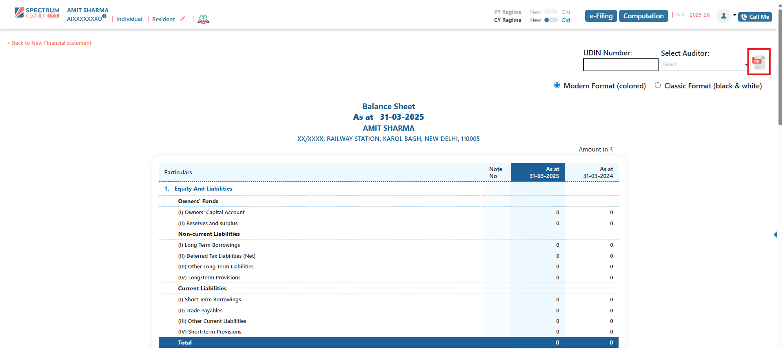The height and width of the screenshot is (349, 783).
Task: Click the UDIN Number input field
Action: (x=620, y=64)
